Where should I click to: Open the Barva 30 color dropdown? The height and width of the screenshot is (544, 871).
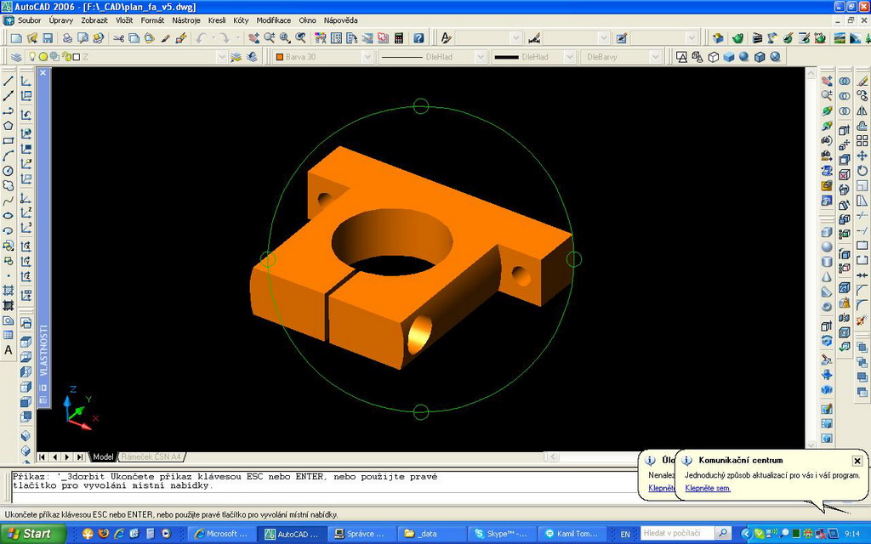pos(367,57)
